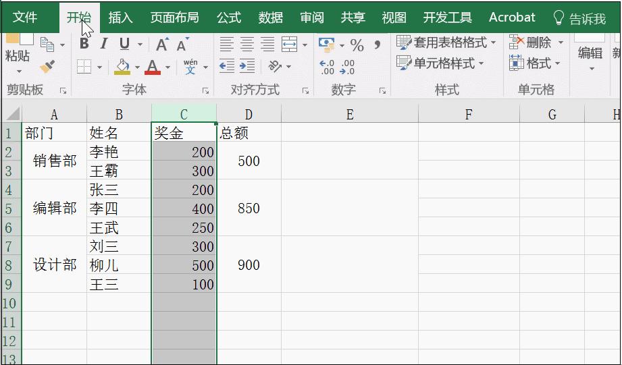Toggle italic formatting
622x365 pixels.
coord(104,44)
